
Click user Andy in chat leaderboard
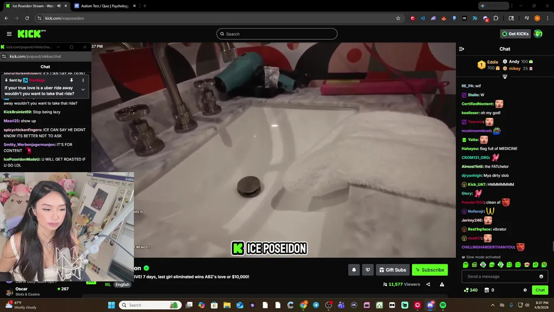click(x=514, y=62)
